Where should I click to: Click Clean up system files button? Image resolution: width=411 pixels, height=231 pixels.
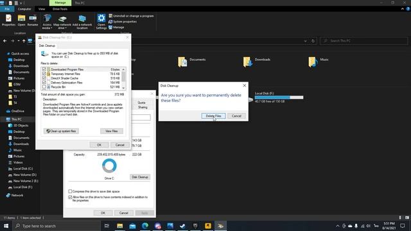(x=61, y=131)
